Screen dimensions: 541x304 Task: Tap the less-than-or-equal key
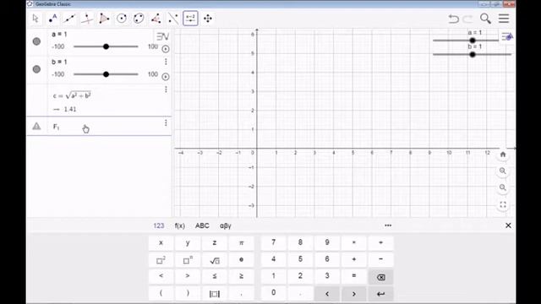point(214,276)
